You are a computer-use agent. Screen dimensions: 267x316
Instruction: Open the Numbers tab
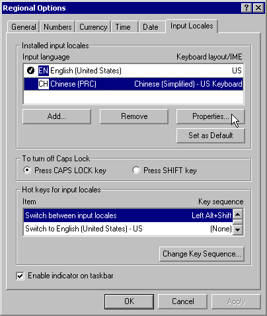pos(57,27)
